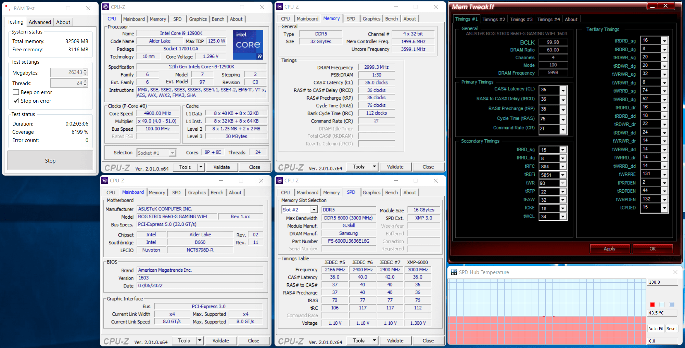Click Reset in SPD Hub Temperature

pyautogui.click(x=672, y=328)
